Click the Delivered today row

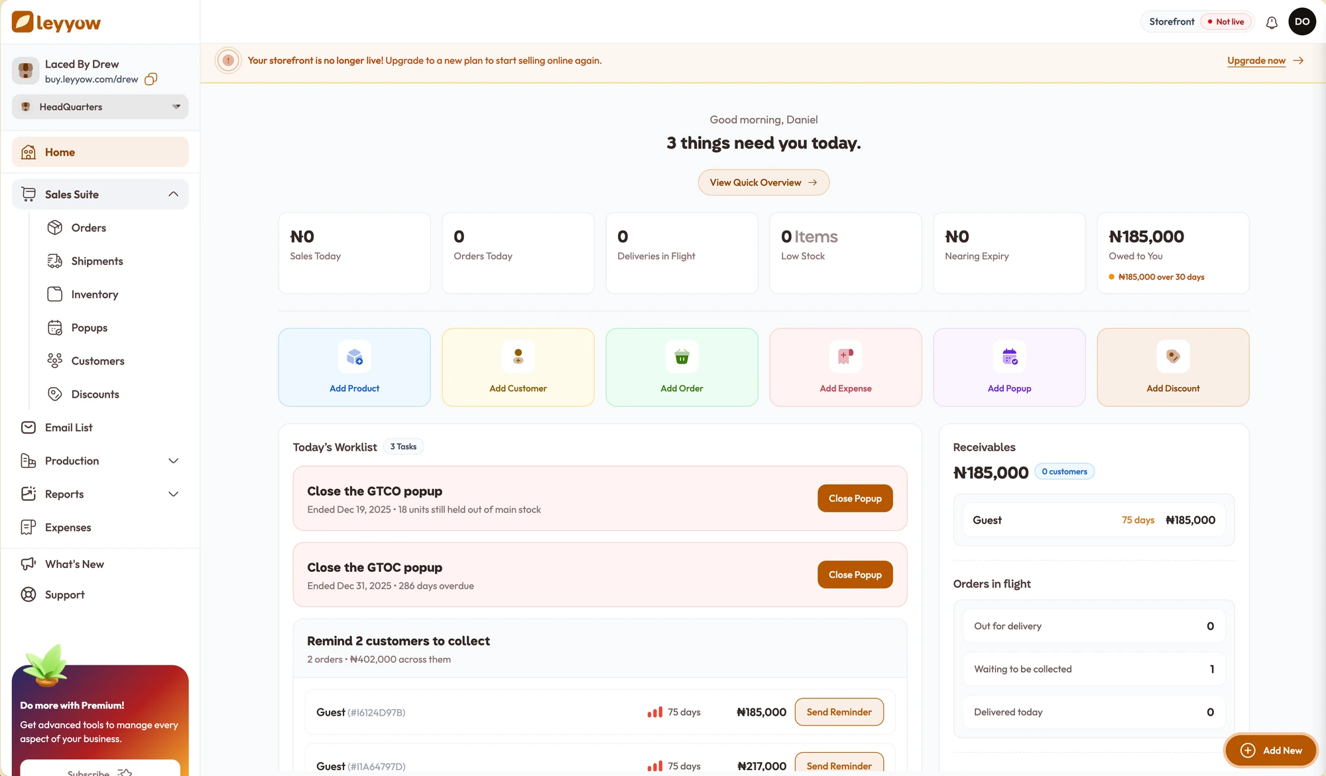click(1094, 712)
